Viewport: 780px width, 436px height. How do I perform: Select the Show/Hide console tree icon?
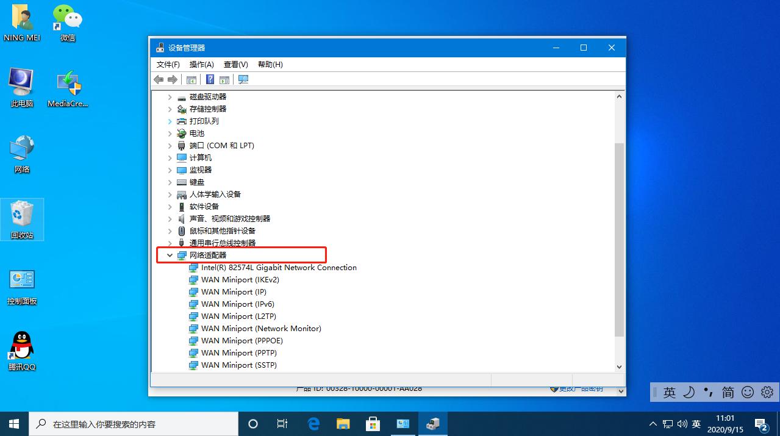coord(191,79)
